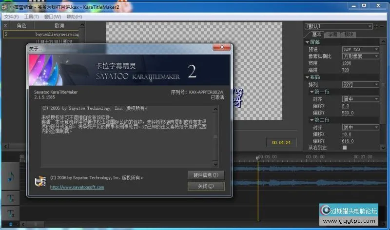Click the first row 偏移Y value 520.0
This screenshot has width=390, height=230.
click(x=348, y=113)
